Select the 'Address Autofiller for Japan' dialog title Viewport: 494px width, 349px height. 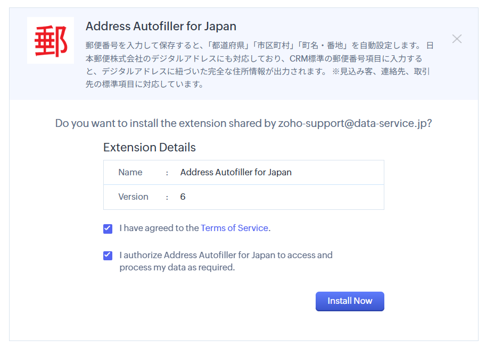161,27
